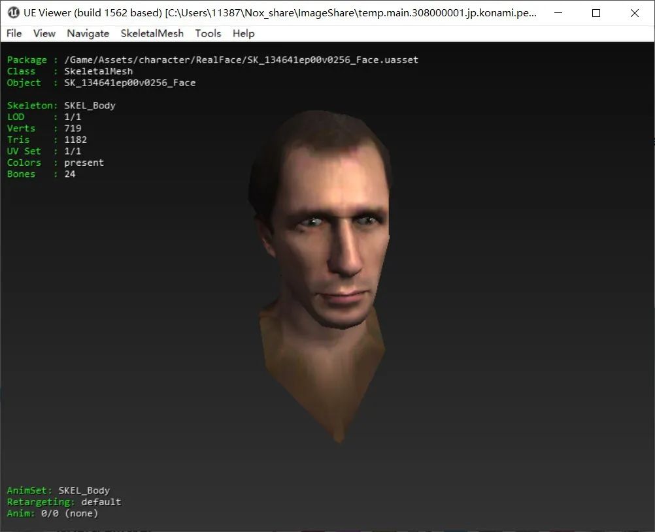Click the AnimSet value SKEL_Body
This screenshot has height=532, width=655.
pyautogui.click(x=84, y=491)
